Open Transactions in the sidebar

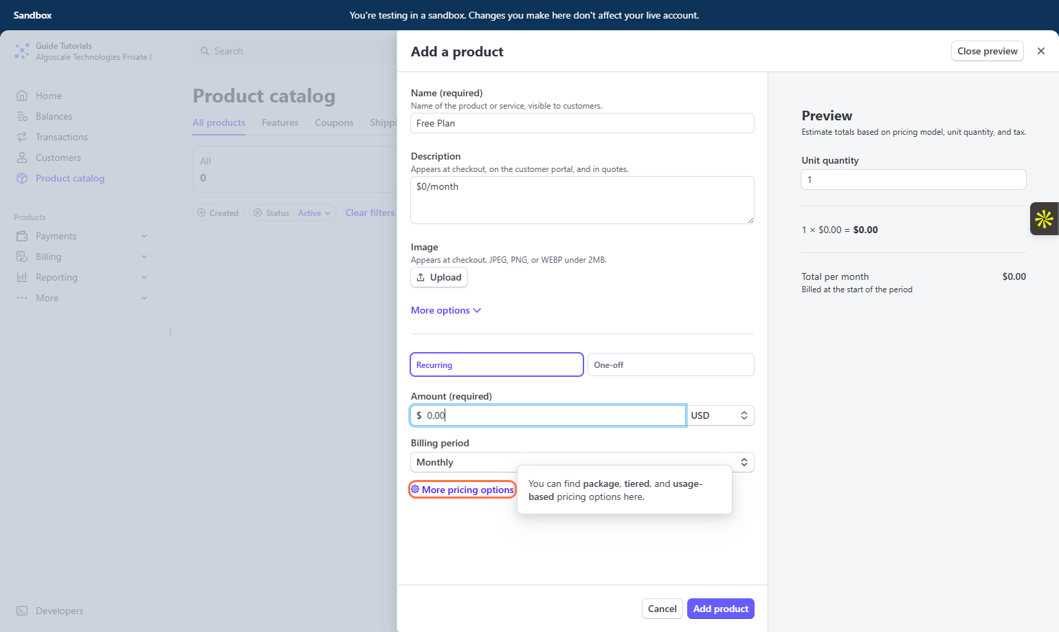click(62, 137)
